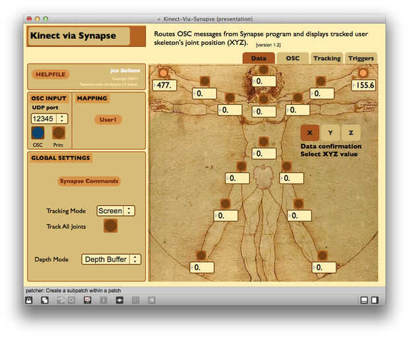Toggle the hip joint left of the fig leaf
The width and height of the screenshot is (409, 338).
(241, 166)
